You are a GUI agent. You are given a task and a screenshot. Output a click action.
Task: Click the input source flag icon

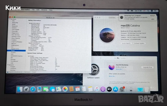pos(144,11)
